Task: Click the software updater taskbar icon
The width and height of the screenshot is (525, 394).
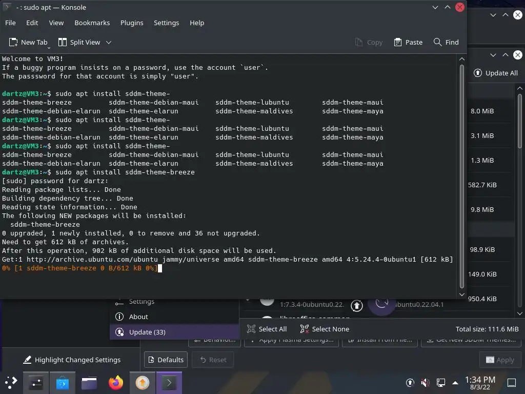Action: (143, 383)
